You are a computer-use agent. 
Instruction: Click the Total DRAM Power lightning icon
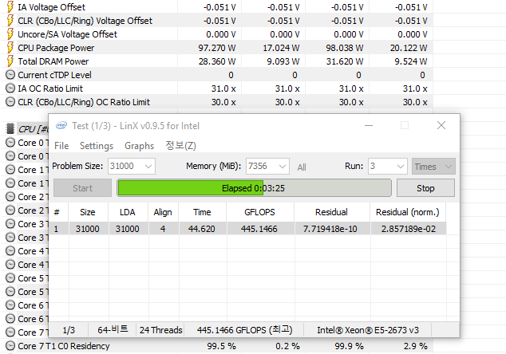(x=10, y=61)
